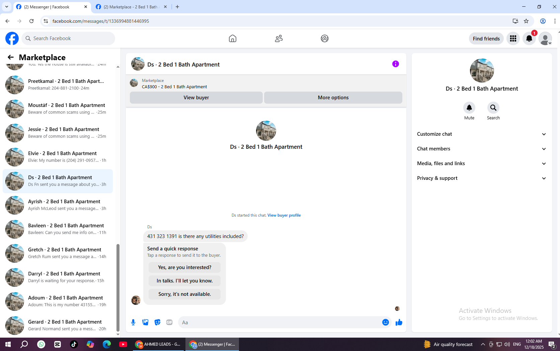Send quick reply 'In talks. I'll let you know.'
The width and height of the screenshot is (560, 351).
(x=184, y=281)
